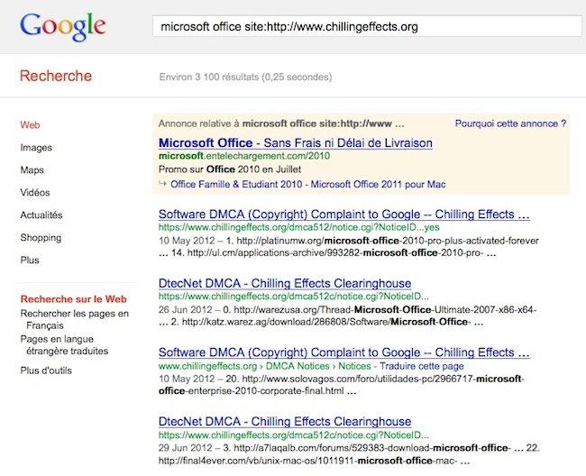Click Recherche sur le Web heading

click(74, 299)
